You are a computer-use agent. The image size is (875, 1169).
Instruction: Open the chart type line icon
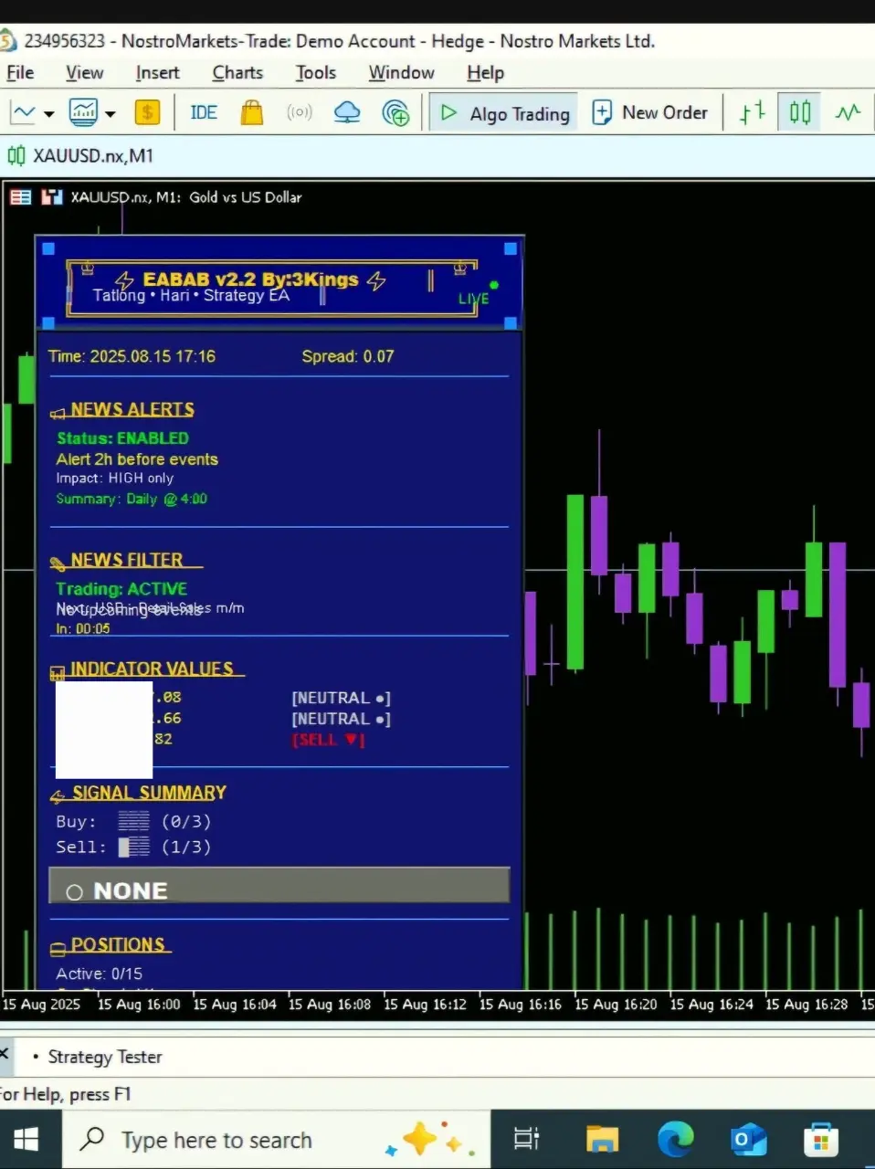[23, 112]
